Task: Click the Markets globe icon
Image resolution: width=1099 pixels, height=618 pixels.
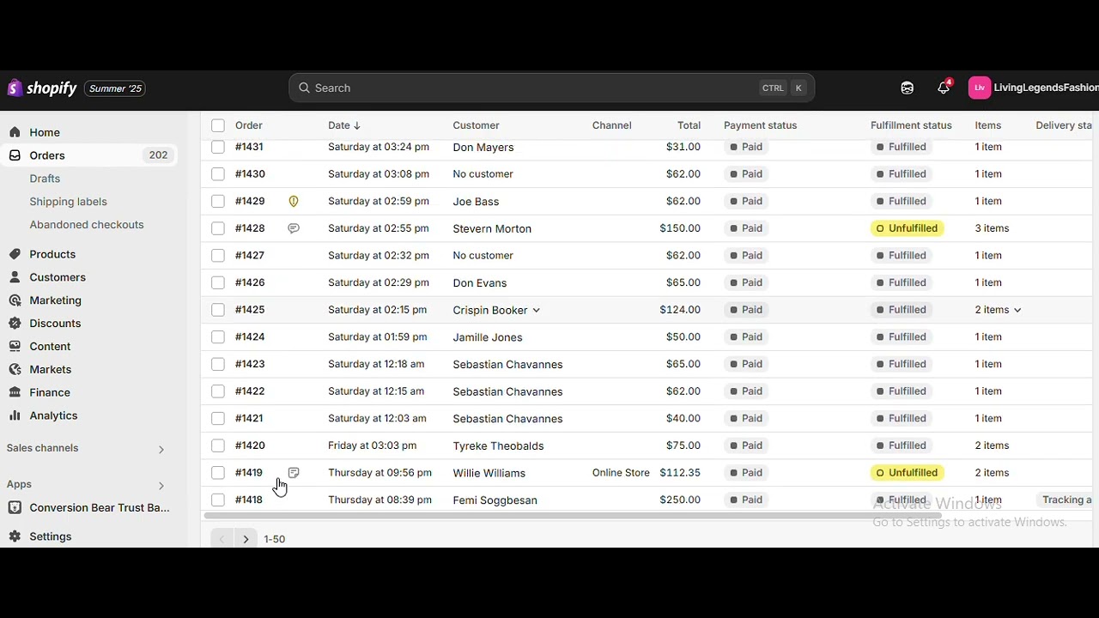Action: 15,369
